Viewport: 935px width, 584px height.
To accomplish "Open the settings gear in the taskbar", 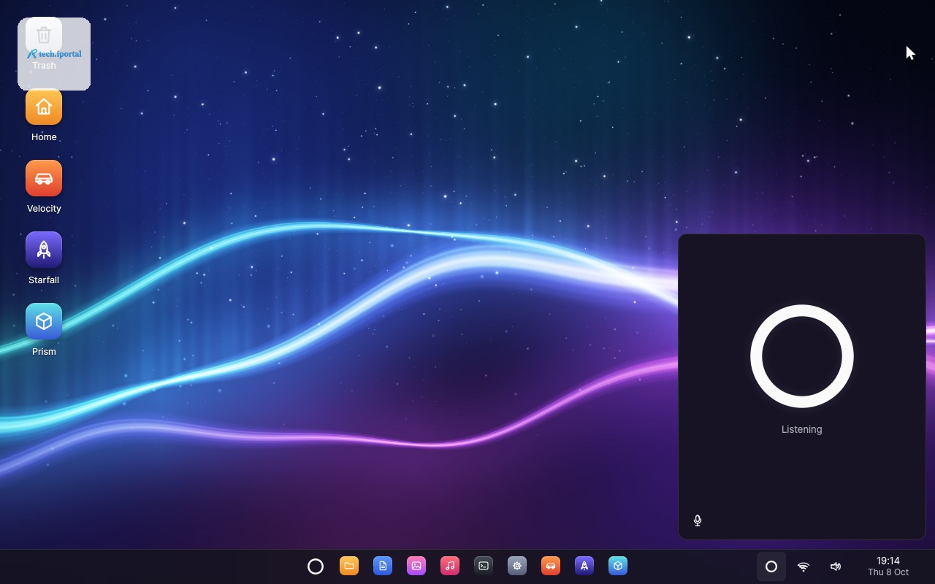I will click(517, 566).
